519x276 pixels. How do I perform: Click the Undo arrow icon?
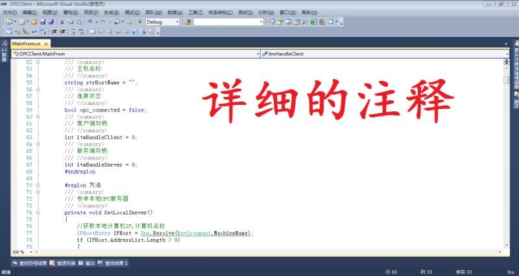click(x=90, y=22)
